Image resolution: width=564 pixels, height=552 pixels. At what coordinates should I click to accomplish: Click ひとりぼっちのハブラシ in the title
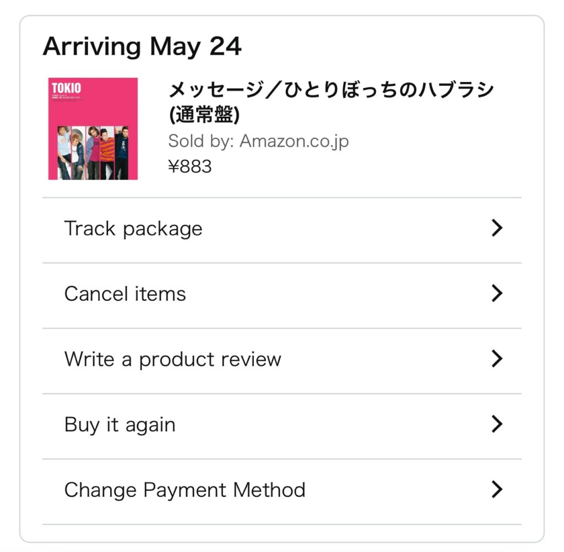click(x=389, y=90)
